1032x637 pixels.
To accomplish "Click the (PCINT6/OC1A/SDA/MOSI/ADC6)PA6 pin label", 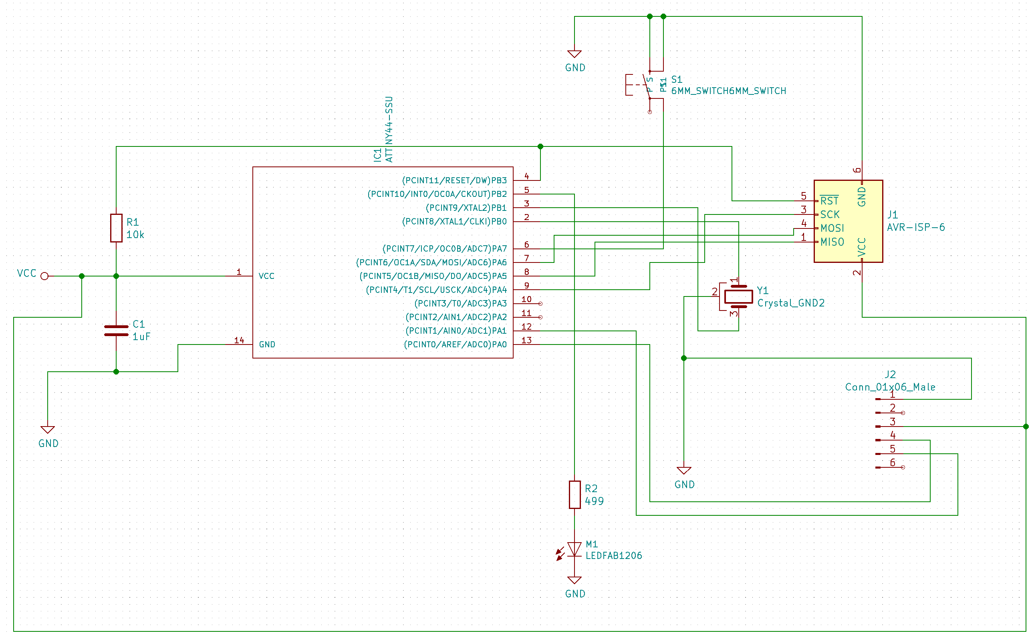I will (431, 262).
